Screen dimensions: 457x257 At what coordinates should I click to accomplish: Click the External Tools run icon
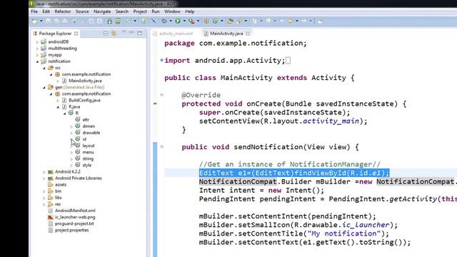pyautogui.click(x=191, y=21)
